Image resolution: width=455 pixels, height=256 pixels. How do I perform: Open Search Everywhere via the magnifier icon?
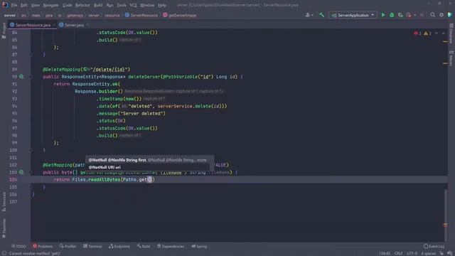432,15
